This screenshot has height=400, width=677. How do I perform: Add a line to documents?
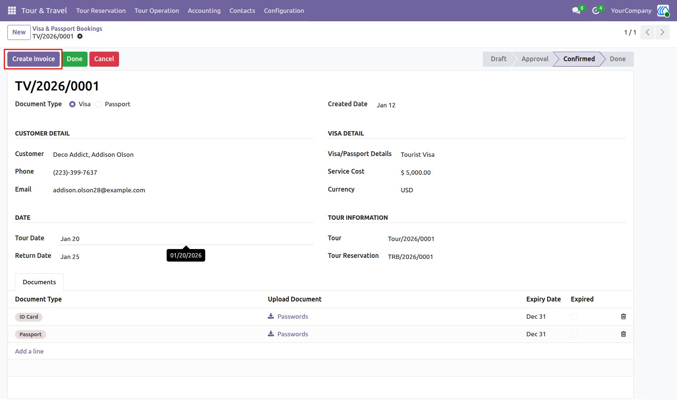tap(29, 351)
